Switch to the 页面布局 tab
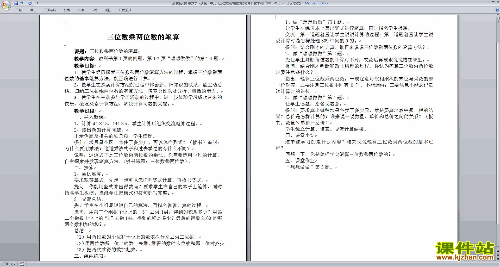 [49, 10]
